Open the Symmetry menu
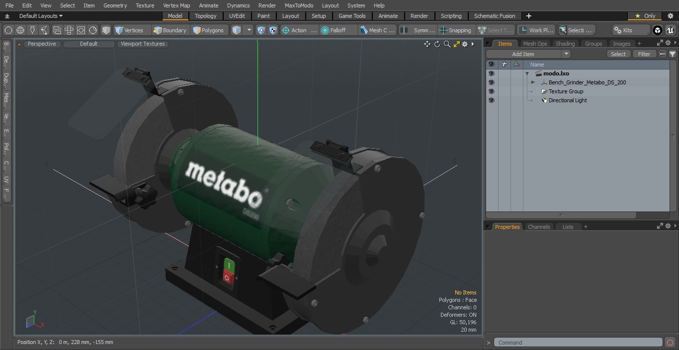This screenshot has height=350, width=679. tap(419, 30)
